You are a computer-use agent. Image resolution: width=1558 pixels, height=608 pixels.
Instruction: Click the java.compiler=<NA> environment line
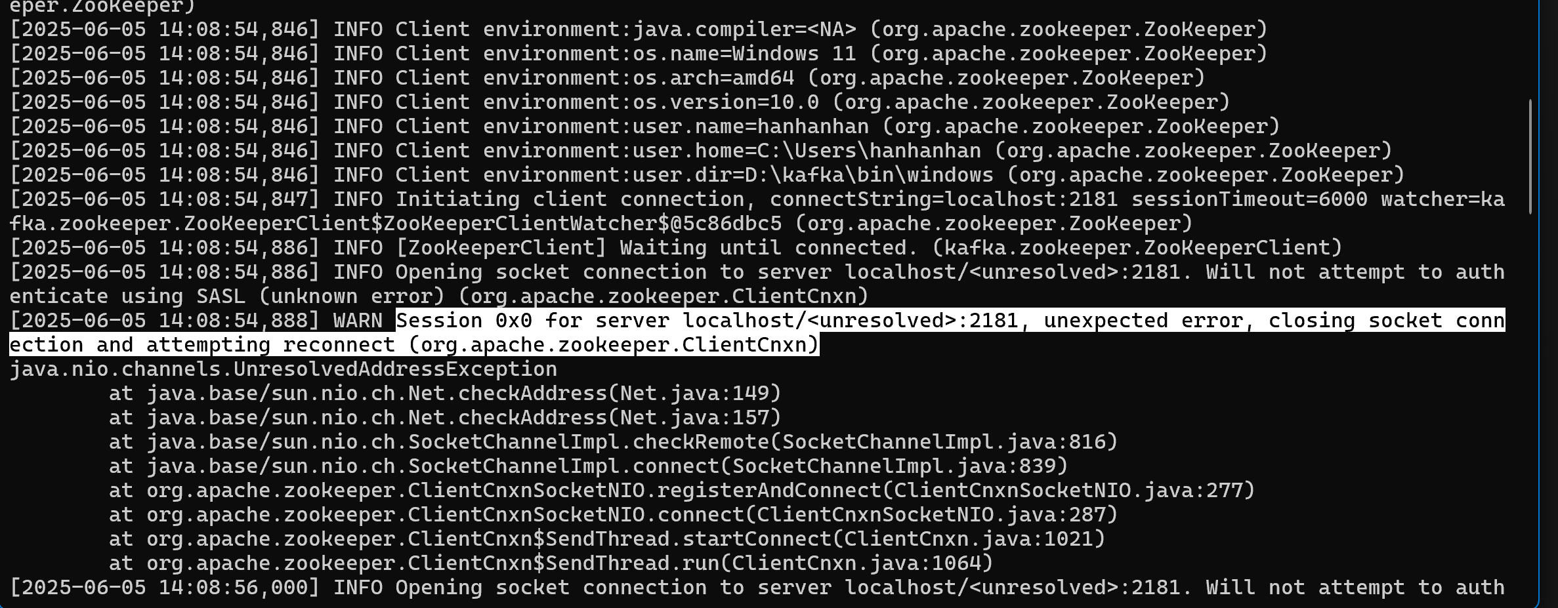tap(639, 30)
